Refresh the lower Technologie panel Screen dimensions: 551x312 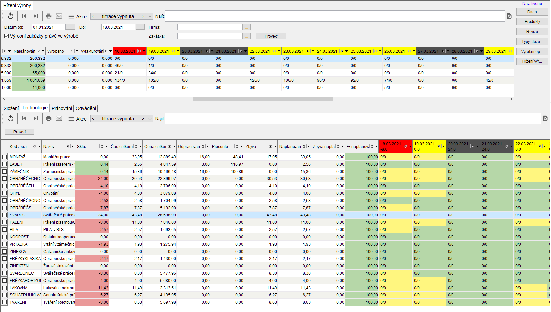[x=11, y=118]
